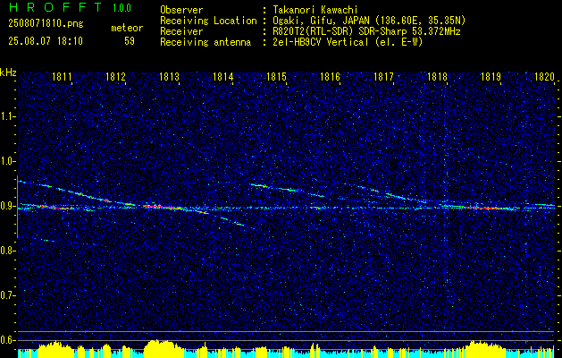
Task: Click the echo streak below 1815
Action: point(287,190)
